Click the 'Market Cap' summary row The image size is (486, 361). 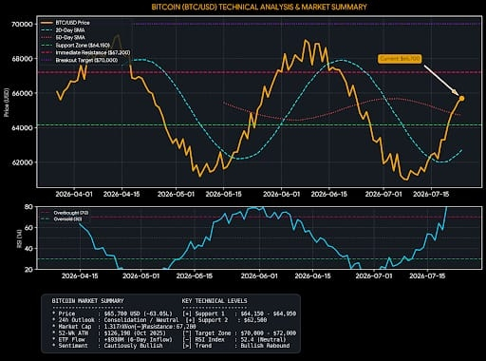point(124,327)
